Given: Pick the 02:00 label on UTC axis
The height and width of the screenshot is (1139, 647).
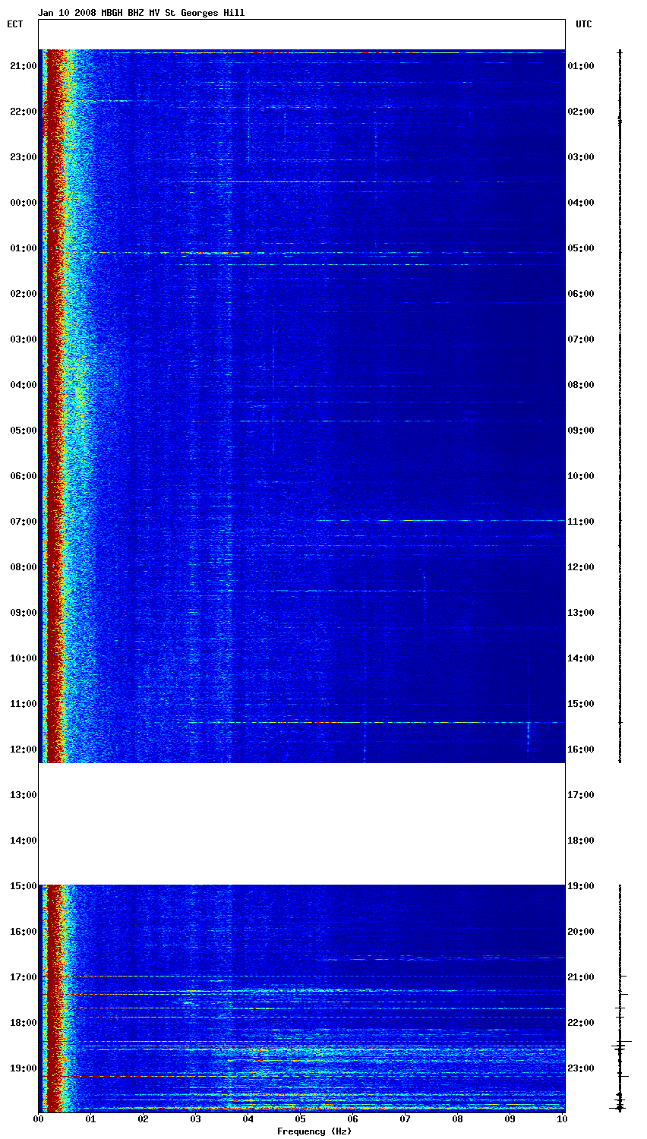Looking at the screenshot, I should (581, 112).
